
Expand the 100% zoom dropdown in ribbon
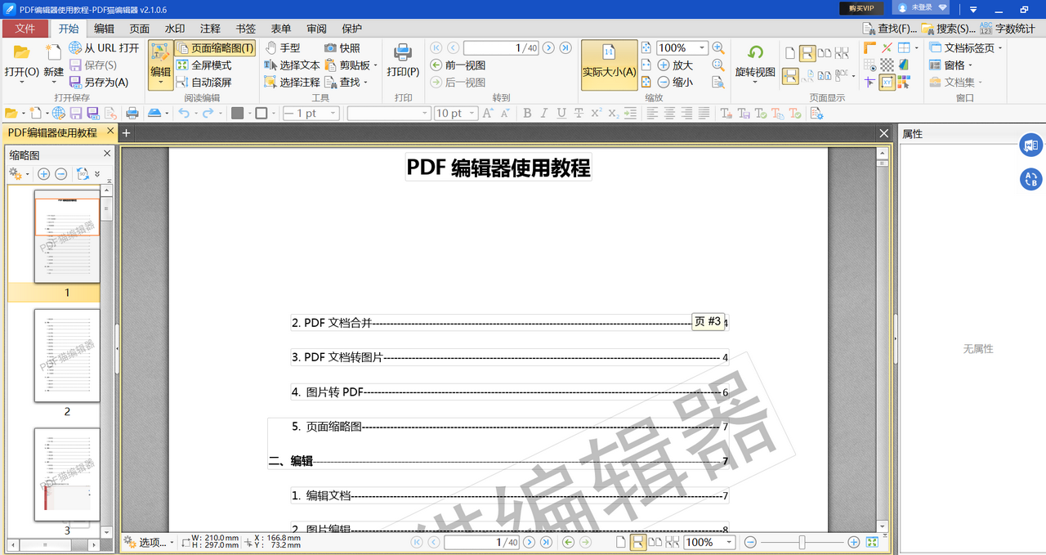[702, 48]
